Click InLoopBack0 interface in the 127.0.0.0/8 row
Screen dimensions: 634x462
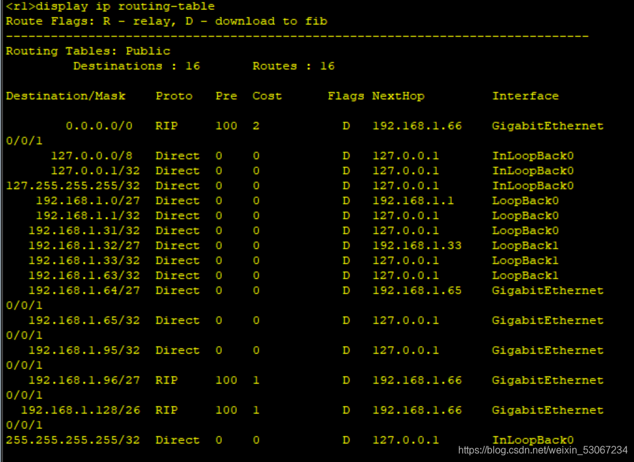[x=533, y=156]
